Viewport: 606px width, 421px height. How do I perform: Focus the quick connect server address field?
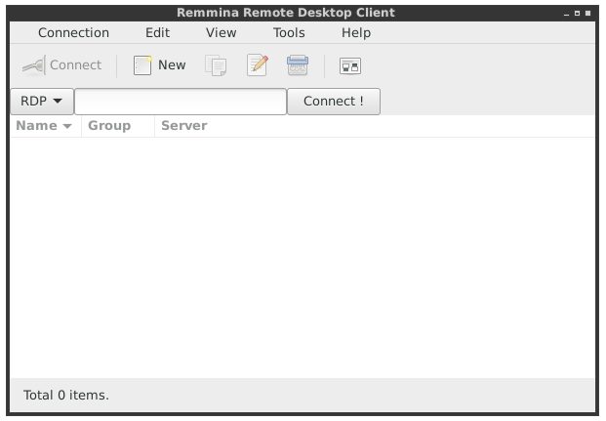[x=181, y=102]
